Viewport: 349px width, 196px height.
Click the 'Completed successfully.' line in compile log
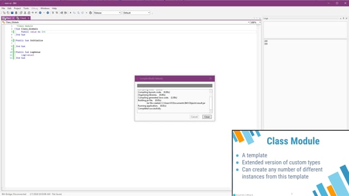coord(149,109)
